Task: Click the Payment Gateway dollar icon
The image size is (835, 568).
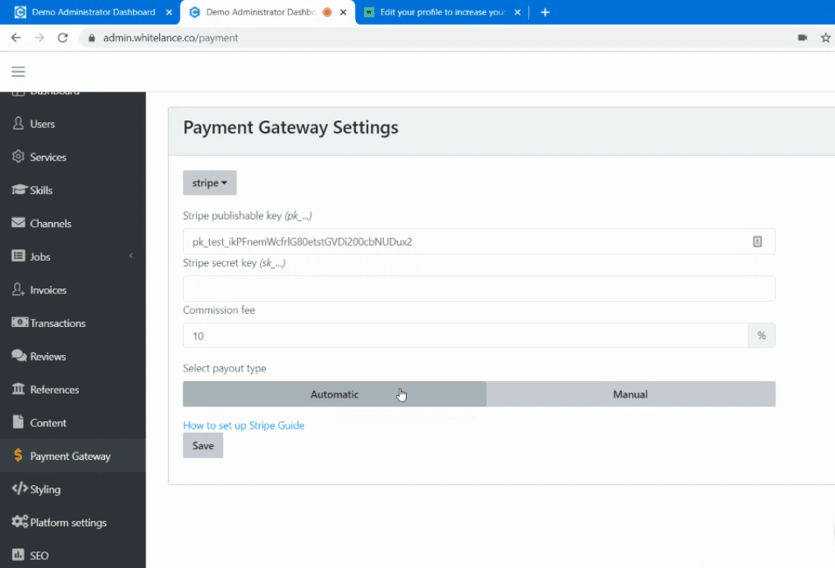Action: click(18, 455)
